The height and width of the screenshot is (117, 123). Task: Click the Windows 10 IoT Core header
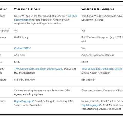point(27,9)
